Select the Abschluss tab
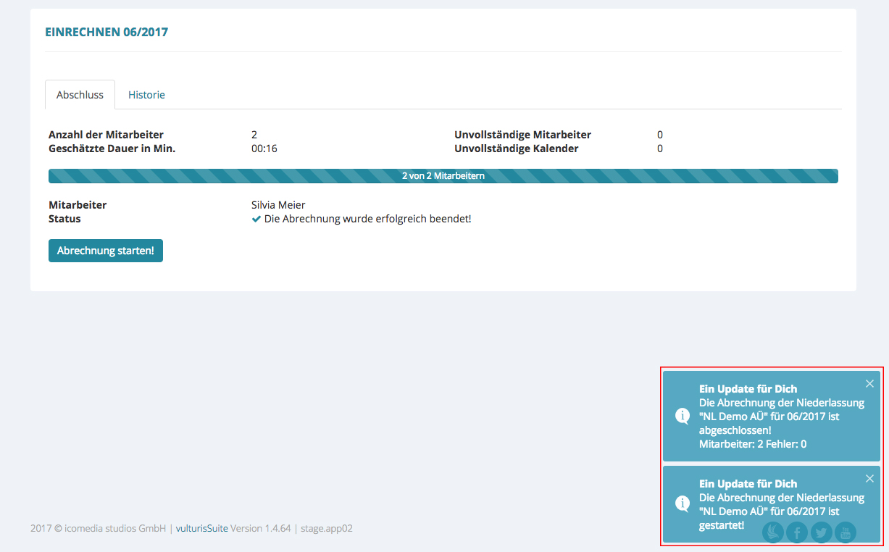Viewport: 889px width, 552px height. tap(80, 95)
